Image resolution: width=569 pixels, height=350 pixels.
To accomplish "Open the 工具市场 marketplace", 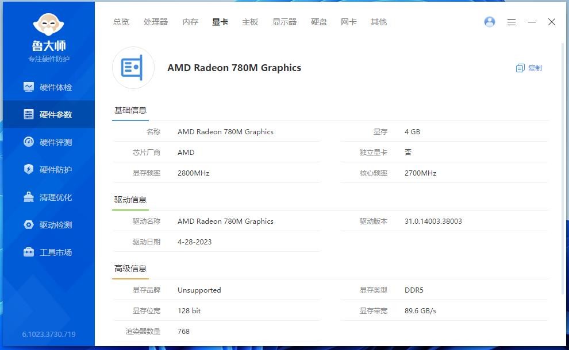I will point(49,252).
